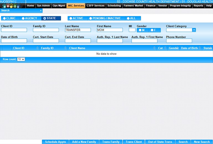Open the Client Category dropdown
Image resolution: width=213 pixels, height=144 pixels.
pos(194,30)
